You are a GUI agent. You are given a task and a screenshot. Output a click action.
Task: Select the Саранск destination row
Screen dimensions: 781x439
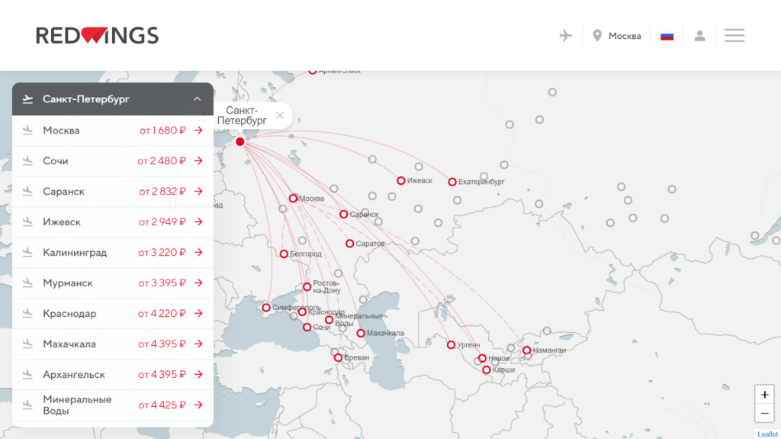point(112,192)
